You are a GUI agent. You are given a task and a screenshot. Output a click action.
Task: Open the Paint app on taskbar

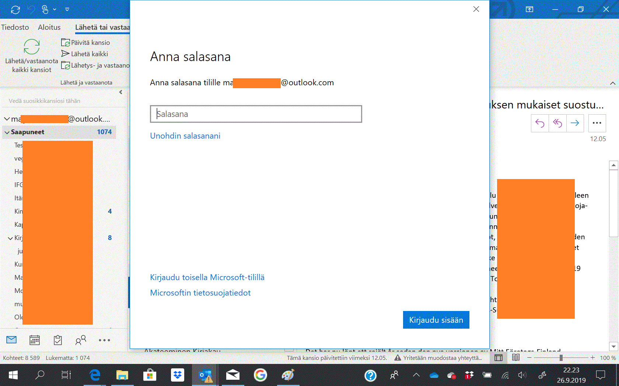tap(288, 375)
